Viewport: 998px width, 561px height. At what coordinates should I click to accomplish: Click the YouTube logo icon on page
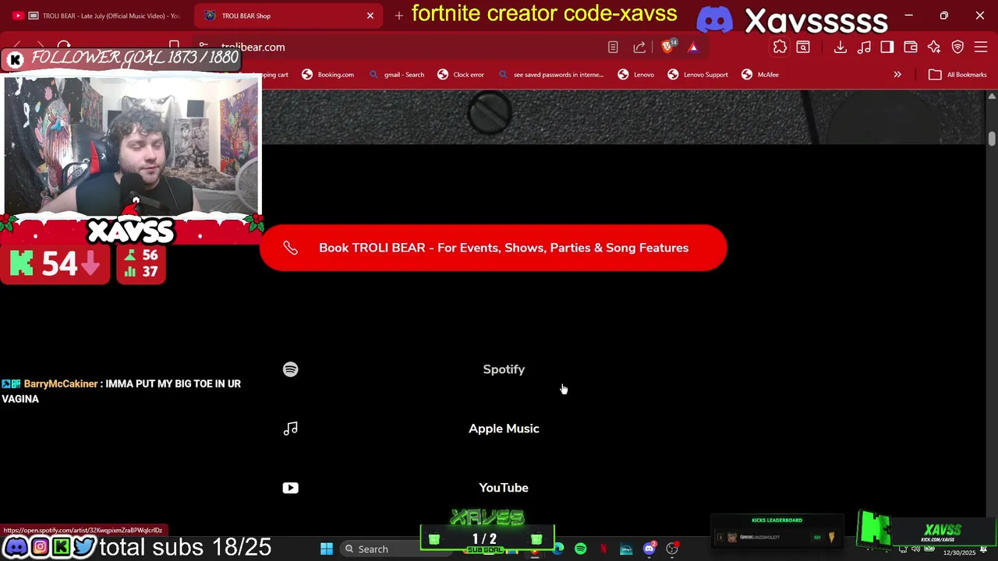click(x=290, y=488)
